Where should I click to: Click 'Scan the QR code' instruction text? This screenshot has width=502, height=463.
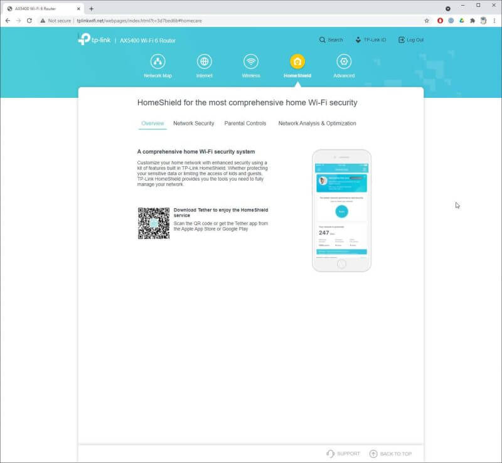(x=221, y=226)
